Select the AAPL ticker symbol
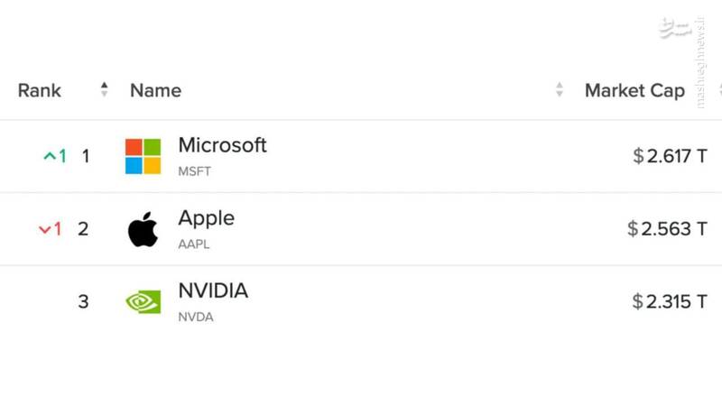Image resolution: width=722 pixels, height=405 pixels. click(x=194, y=244)
